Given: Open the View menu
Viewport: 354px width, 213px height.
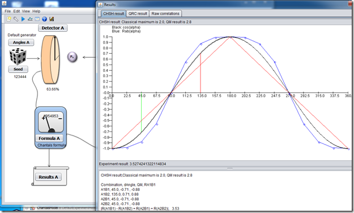Looking at the screenshot, I should tap(25, 11).
